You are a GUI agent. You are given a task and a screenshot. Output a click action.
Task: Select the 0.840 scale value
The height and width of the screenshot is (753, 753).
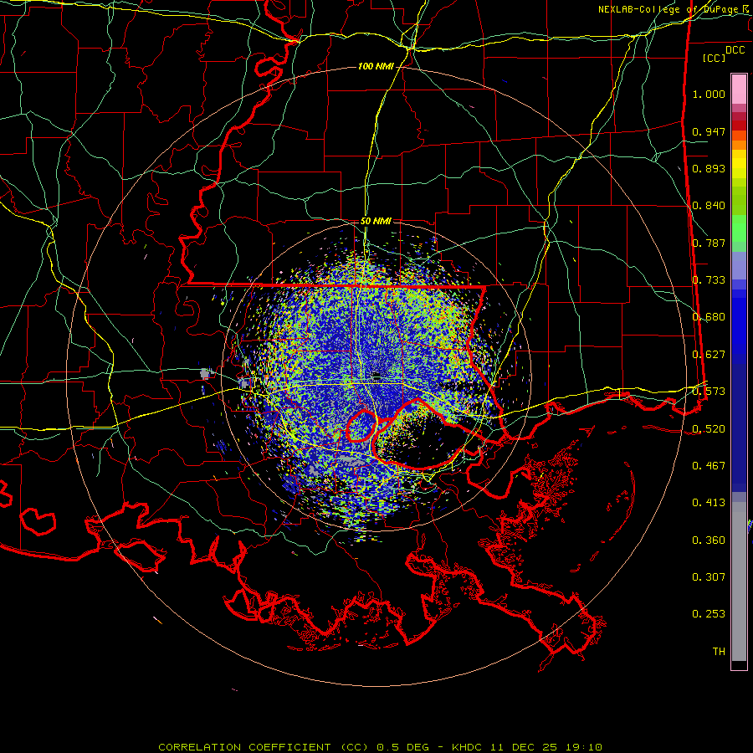click(709, 206)
